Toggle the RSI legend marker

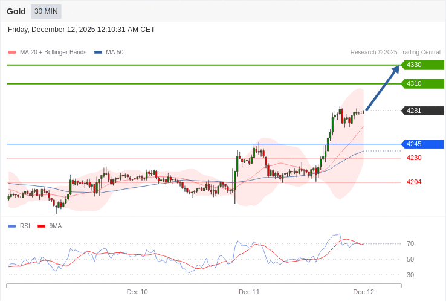click(12, 226)
